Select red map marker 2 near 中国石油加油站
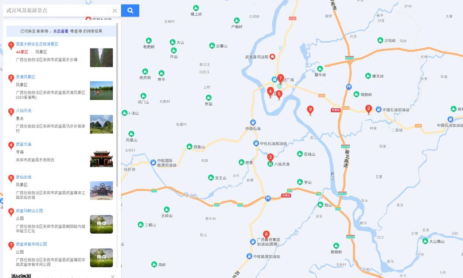The height and width of the screenshot is (278, 463). 369,109
